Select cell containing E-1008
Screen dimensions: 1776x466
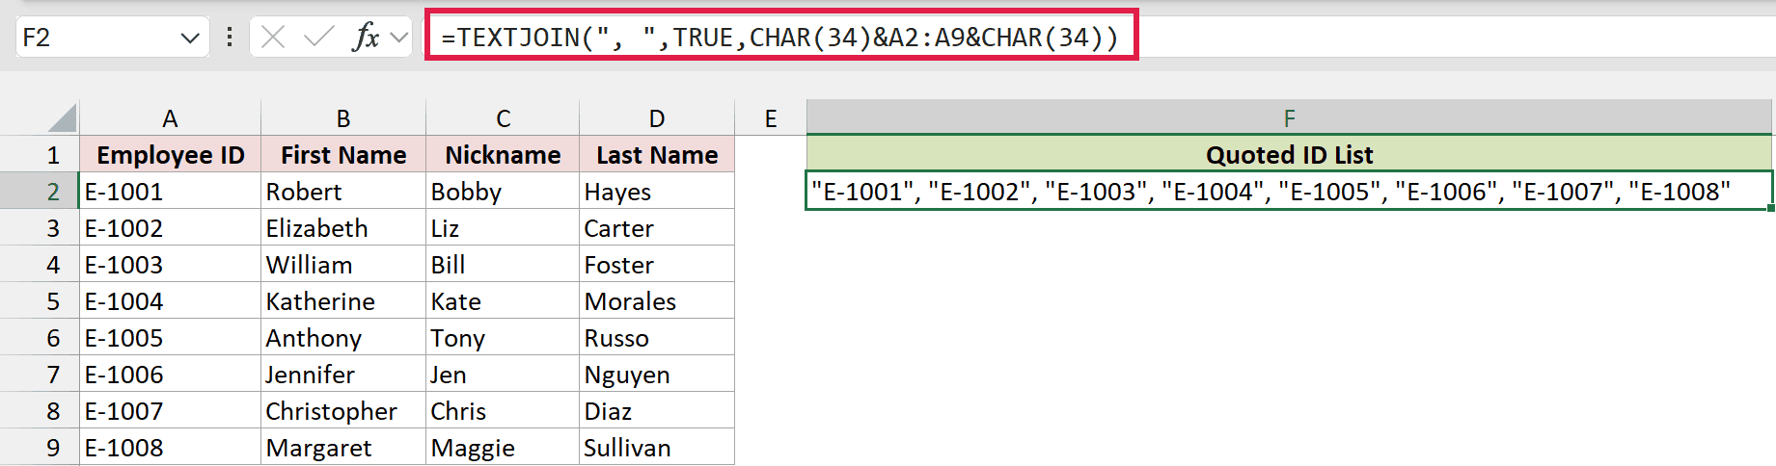[x=170, y=448]
